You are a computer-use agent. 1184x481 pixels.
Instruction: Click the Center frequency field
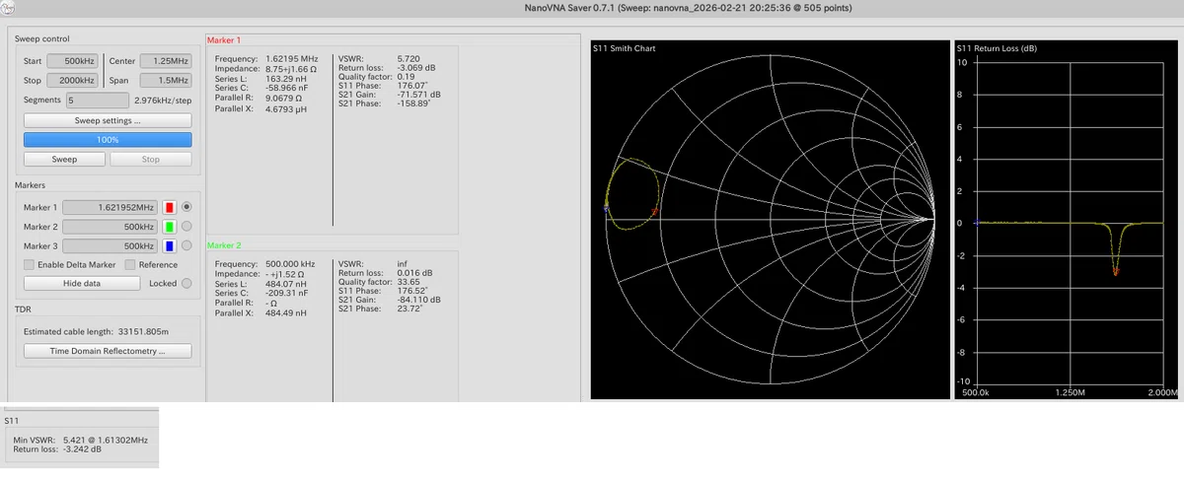click(166, 61)
